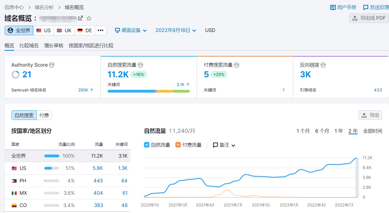Image resolution: width=389 pixels, height=213 pixels.
Task: Click the info icon next to 反向链接
Action: click(323, 65)
